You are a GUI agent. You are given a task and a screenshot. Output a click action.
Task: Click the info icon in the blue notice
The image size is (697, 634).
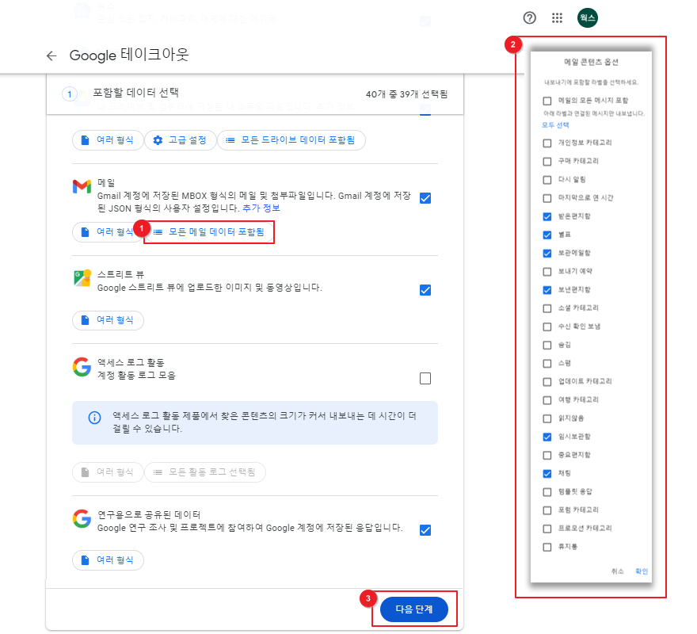tap(94, 418)
